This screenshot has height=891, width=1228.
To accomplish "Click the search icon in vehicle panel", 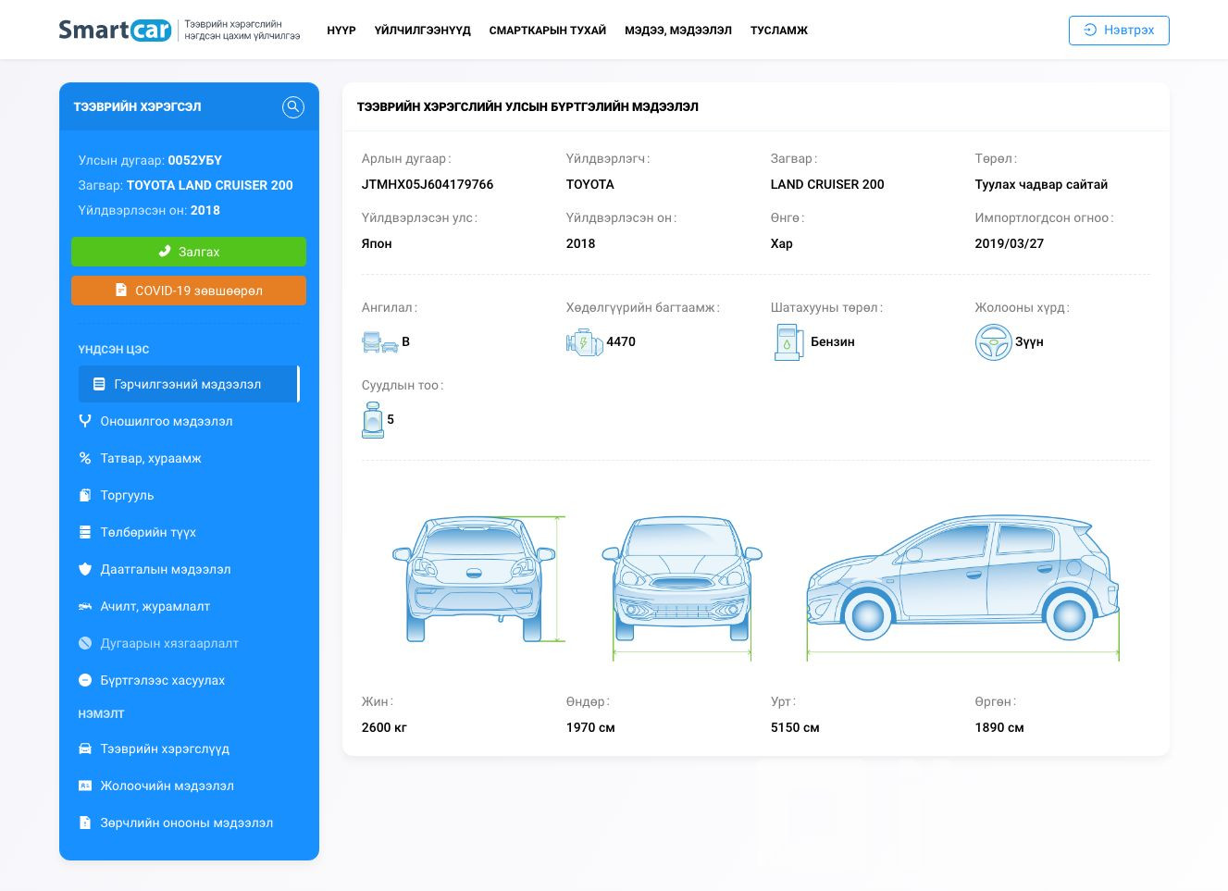I will pyautogui.click(x=293, y=106).
